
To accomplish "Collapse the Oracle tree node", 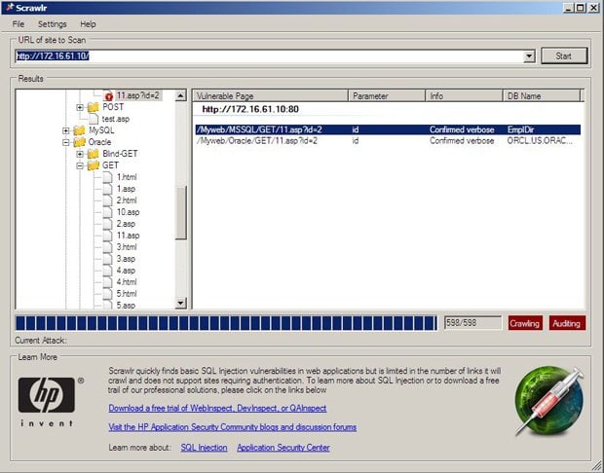I will point(66,142).
